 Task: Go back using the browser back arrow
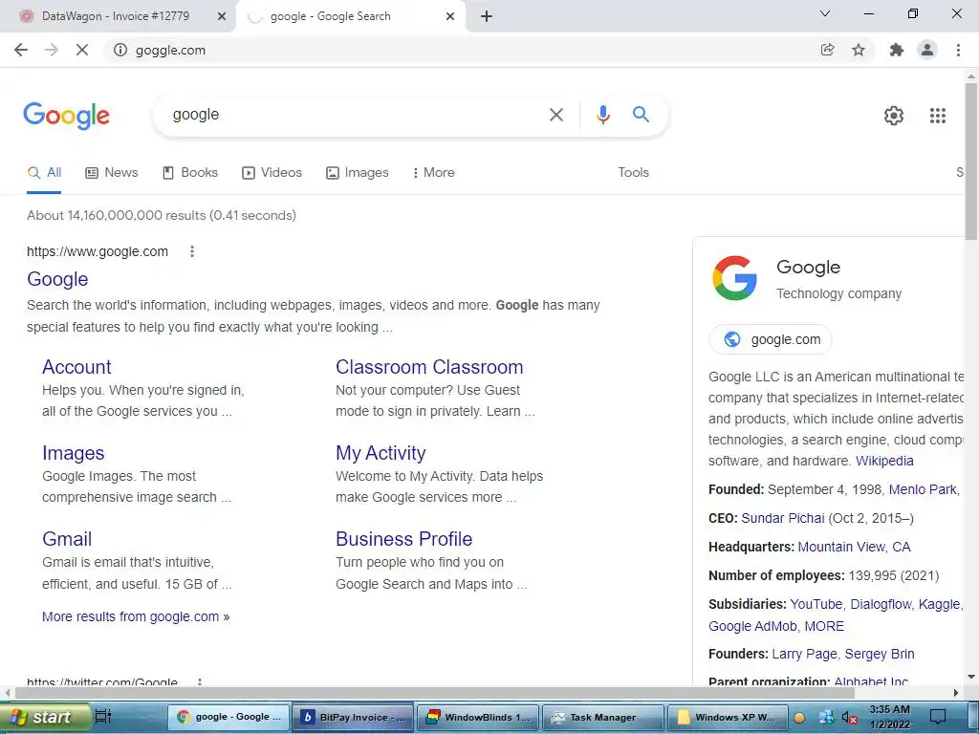21,50
